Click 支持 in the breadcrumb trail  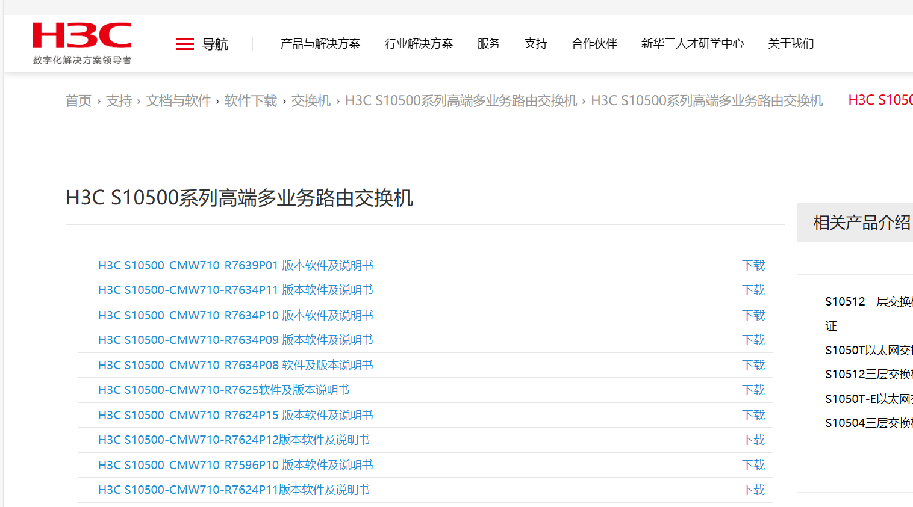(119, 101)
